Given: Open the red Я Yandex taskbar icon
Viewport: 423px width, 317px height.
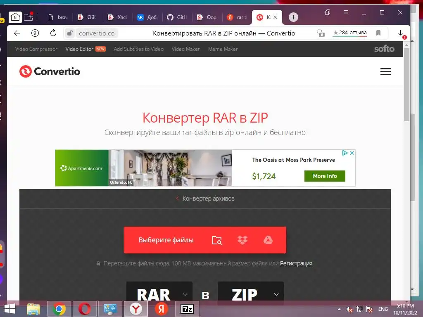Looking at the screenshot, I should tap(162, 309).
